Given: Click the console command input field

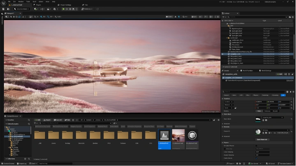Looking at the screenshot, I should 55,164.
